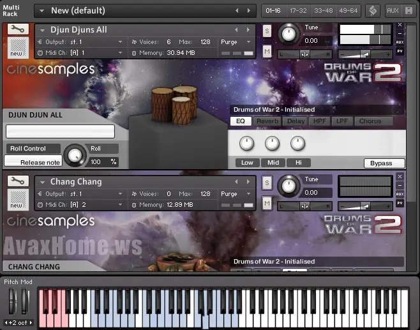Viewport: 420px width, 330px height.
Task: Toggle AUX button on Djun Djuns All
Action: [x=400, y=42]
